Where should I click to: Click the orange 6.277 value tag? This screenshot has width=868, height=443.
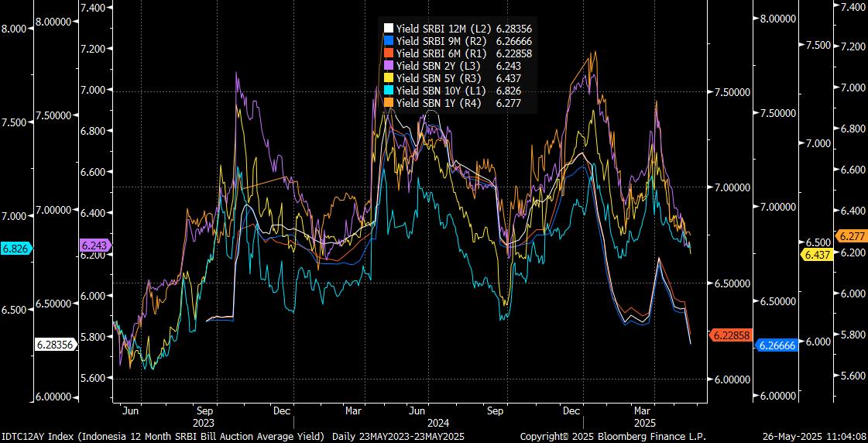point(850,235)
